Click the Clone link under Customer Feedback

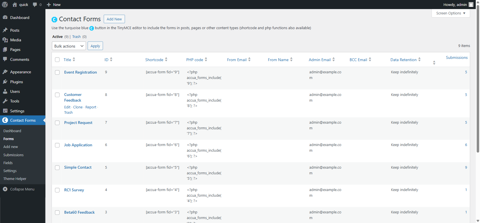(78, 107)
